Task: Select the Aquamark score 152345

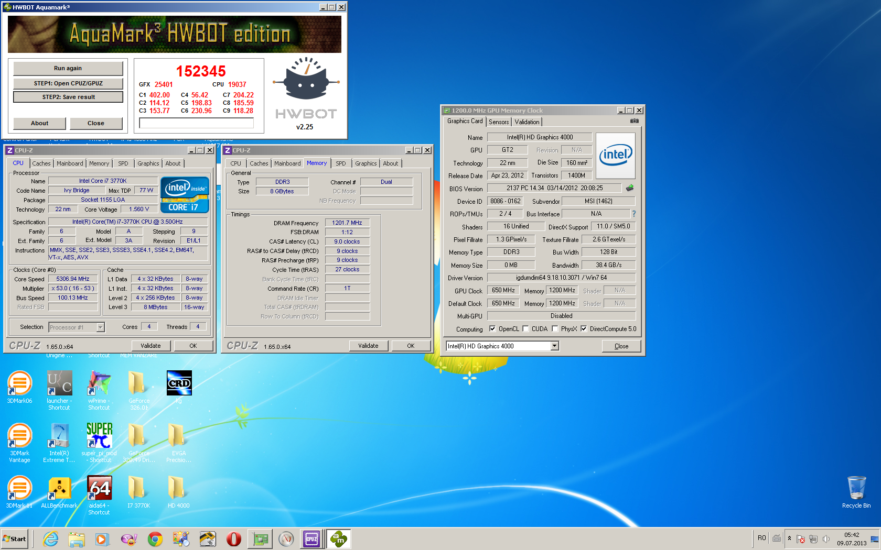Action: click(x=201, y=71)
